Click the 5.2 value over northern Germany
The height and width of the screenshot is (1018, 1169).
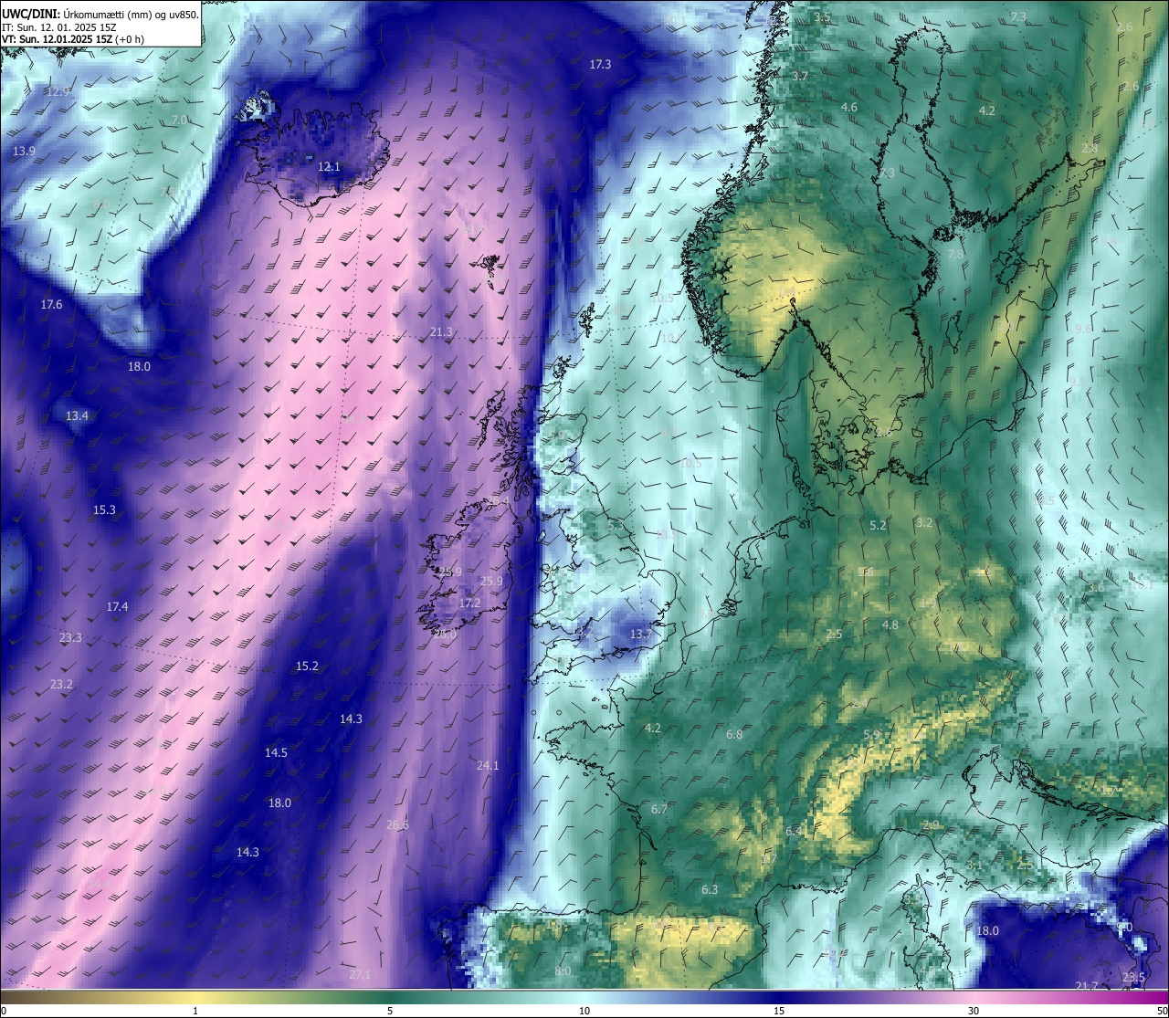[x=878, y=525]
